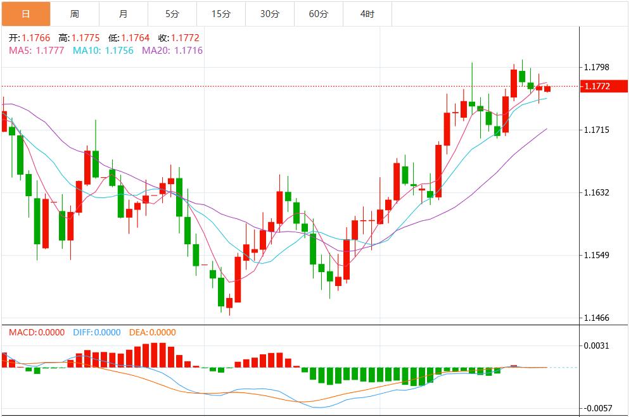Click the MA5 indicator label
Image resolution: width=631 pixels, height=417 pixels.
[36, 51]
